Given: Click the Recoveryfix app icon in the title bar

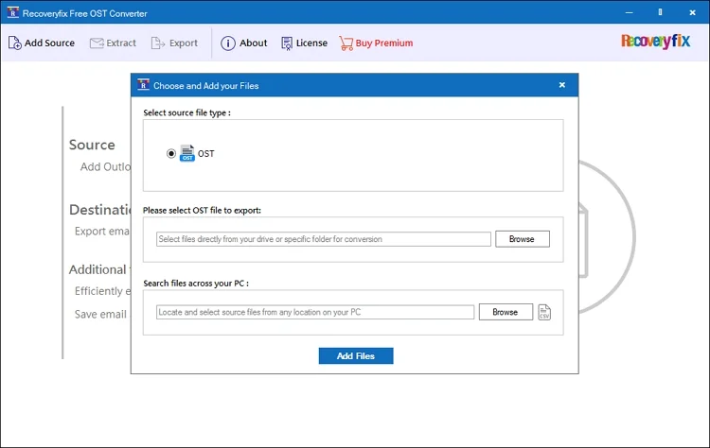Looking at the screenshot, I should coord(12,12).
